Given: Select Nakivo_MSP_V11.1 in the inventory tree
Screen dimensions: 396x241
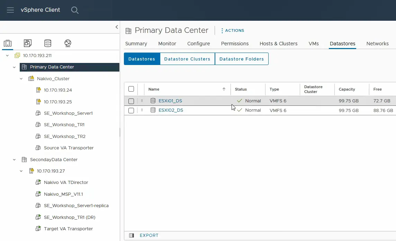Looking at the screenshot, I should (63, 194).
